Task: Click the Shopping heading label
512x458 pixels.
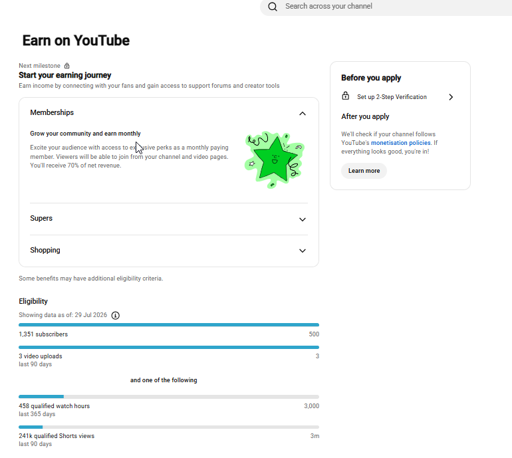Action: (x=45, y=250)
